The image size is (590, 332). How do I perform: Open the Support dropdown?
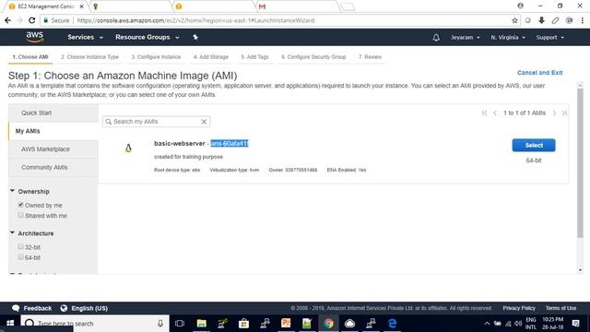click(x=549, y=37)
